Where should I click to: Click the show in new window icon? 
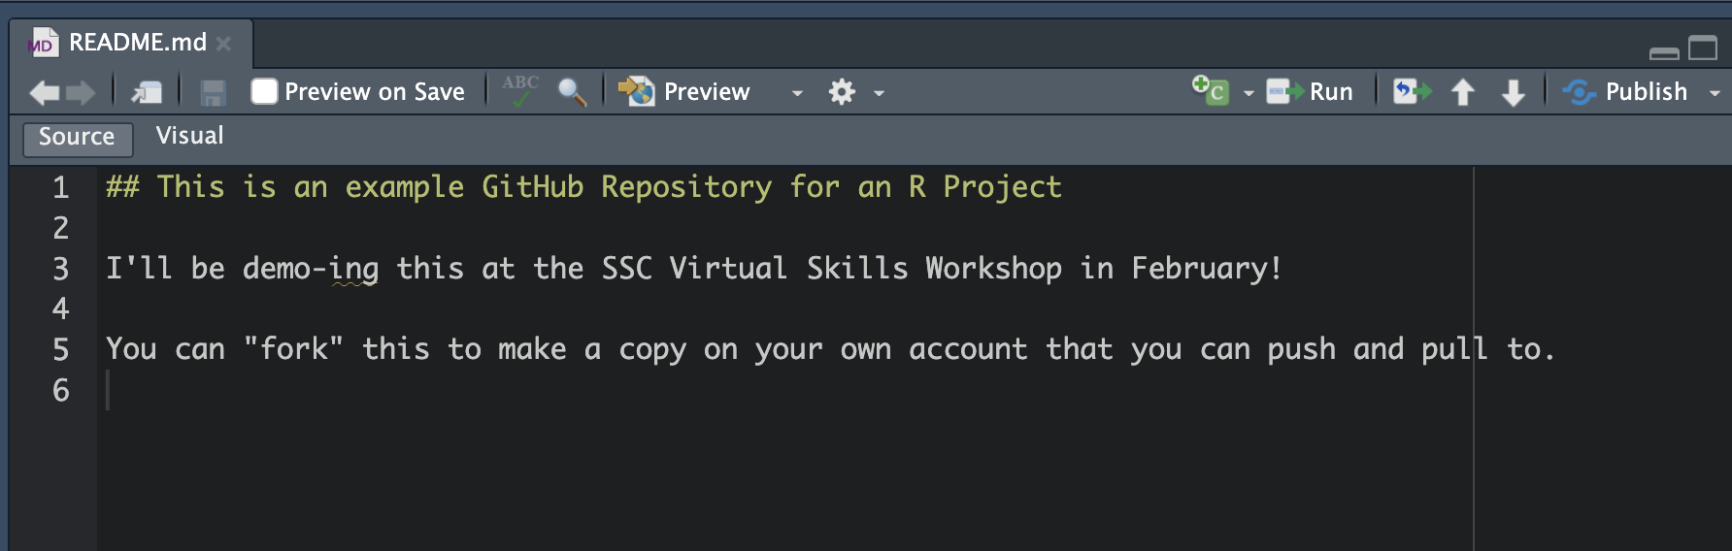pos(148,92)
